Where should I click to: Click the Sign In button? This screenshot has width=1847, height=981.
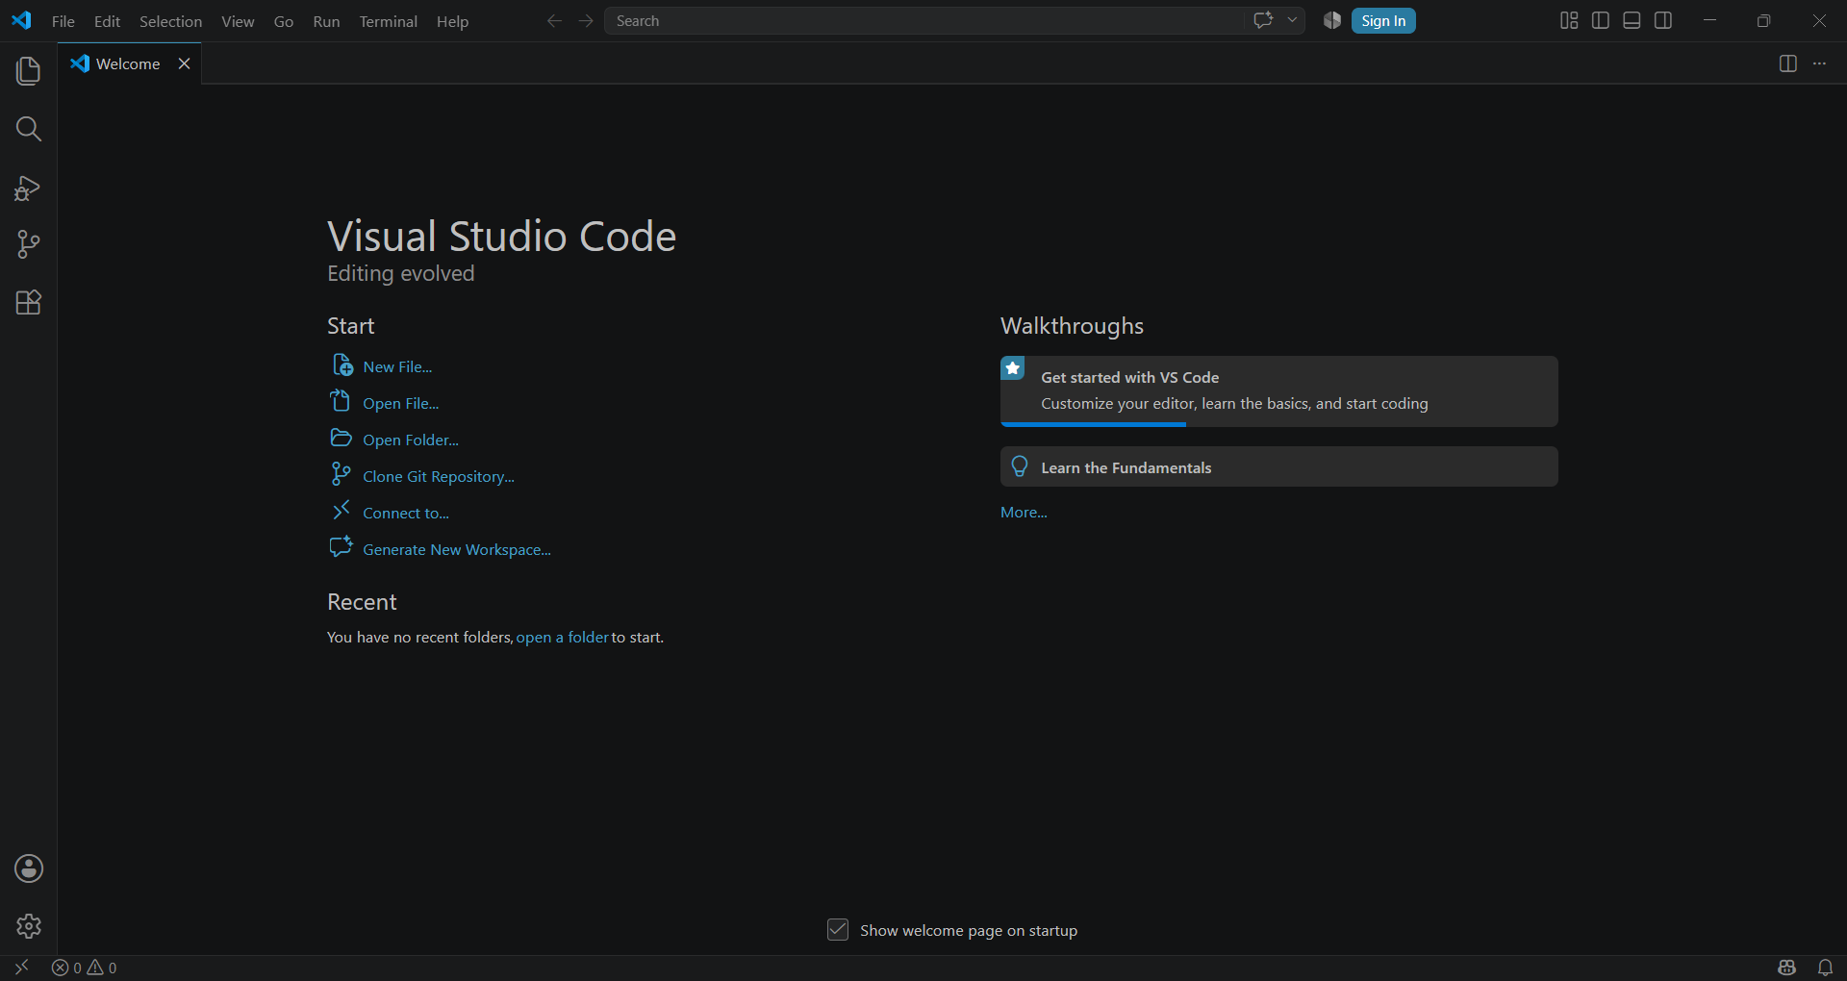1383,20
